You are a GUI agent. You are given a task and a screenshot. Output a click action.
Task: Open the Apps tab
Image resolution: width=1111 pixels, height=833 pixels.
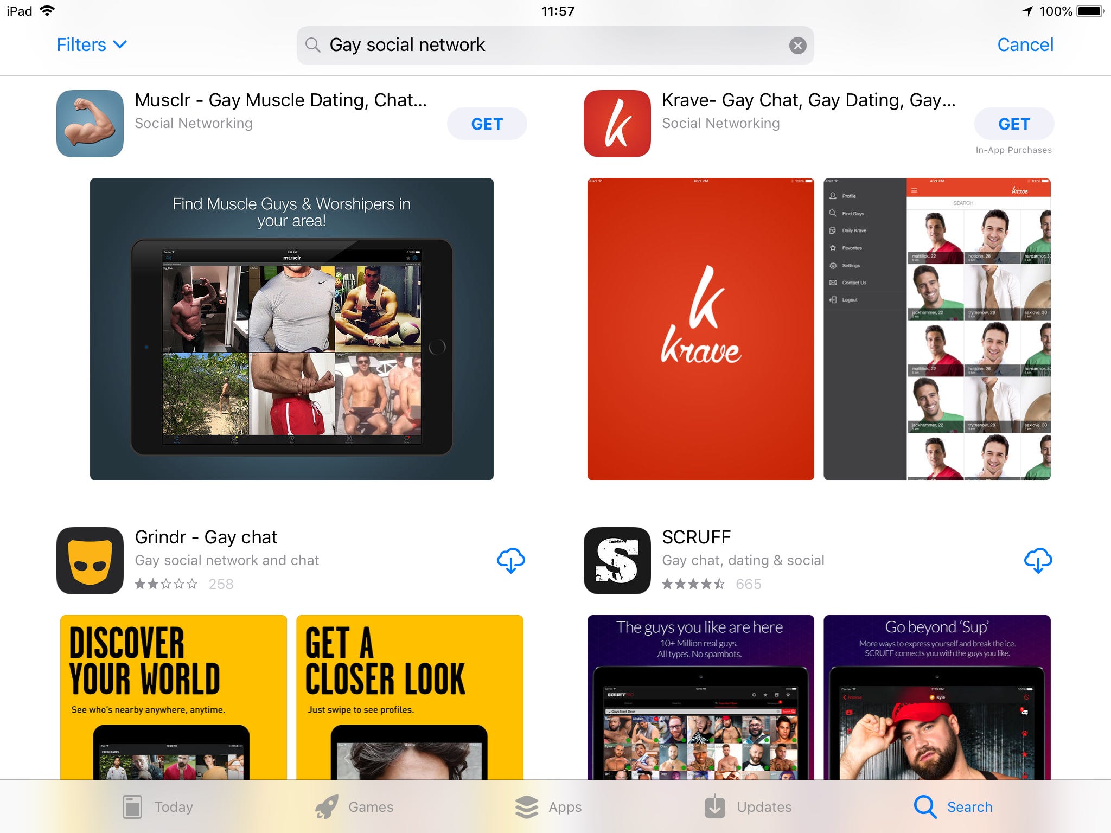coord(548,806)
